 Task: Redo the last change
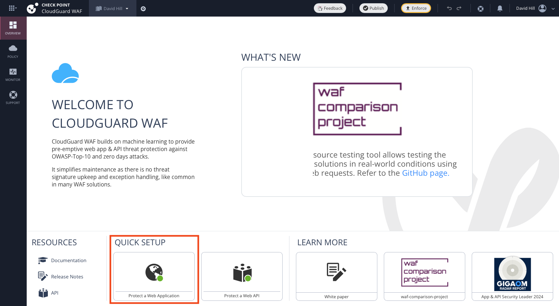[x=459, y=8]
